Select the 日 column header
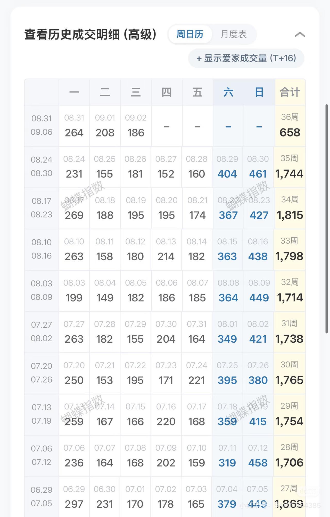 pyautogui.click(x=259, y=92)
